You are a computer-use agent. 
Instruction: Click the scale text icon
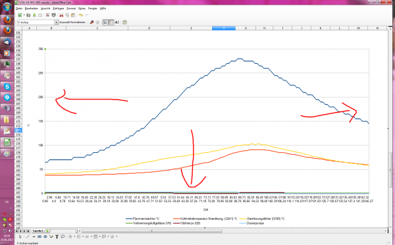(x=117, y=22)
